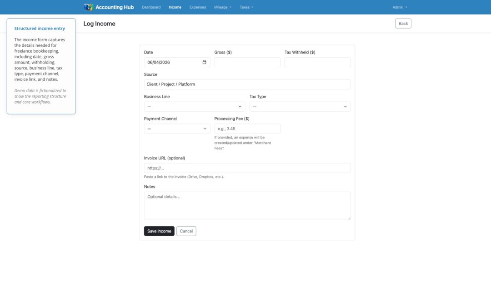Click the 'Log Income' page title
The height and width of the screenshot is (282, 491).
click(99, 24)
